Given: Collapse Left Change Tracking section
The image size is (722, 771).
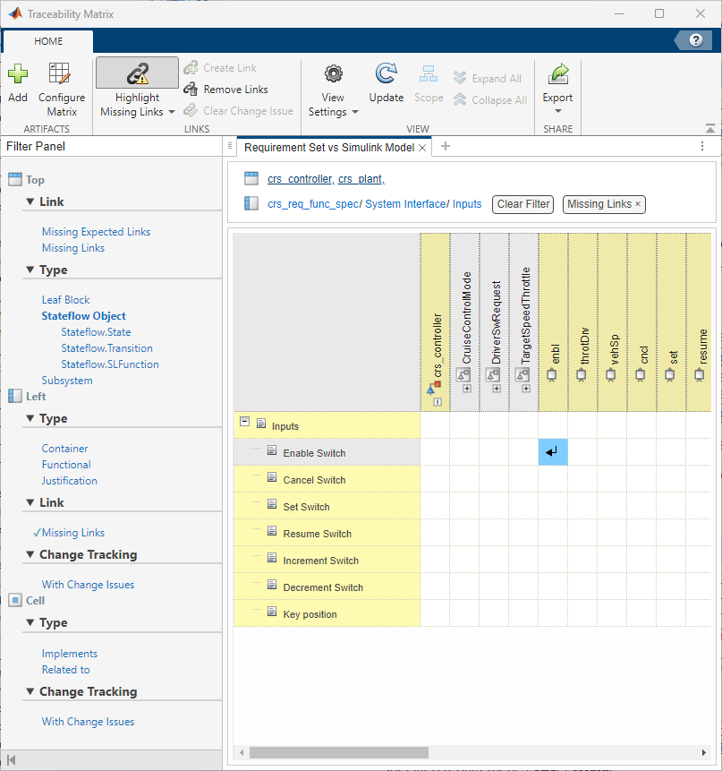Looking at the screenshot, I should pyautogui.click(x=30, y=554).
